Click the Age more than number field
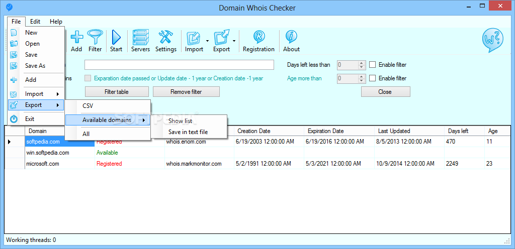This screenshot has width=515, height=249. 348,78
